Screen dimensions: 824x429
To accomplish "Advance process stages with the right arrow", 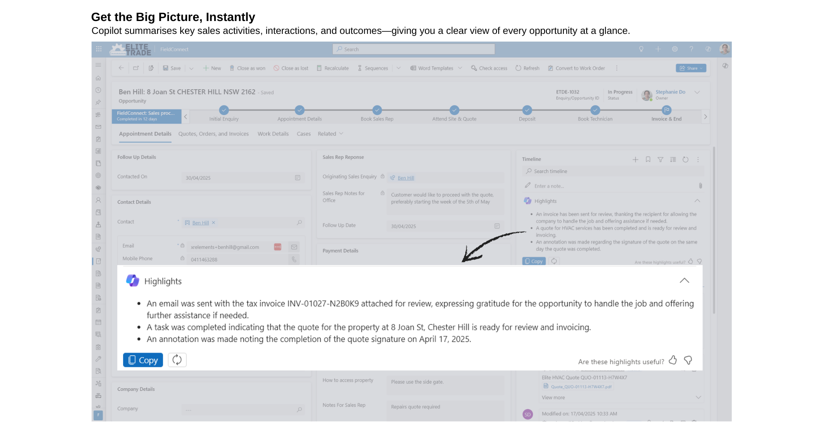I will (705, 117).
